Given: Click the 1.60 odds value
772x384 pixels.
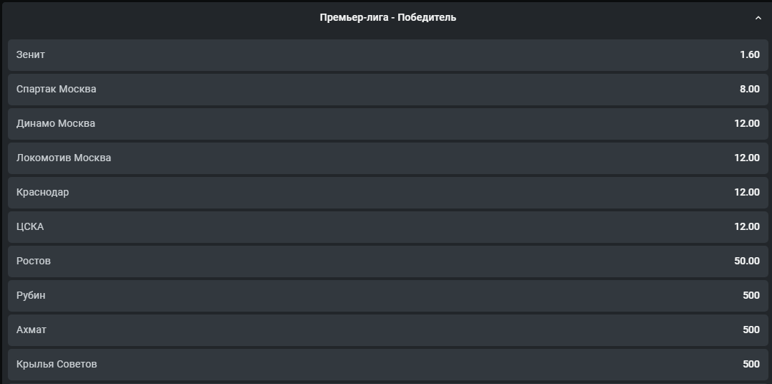Looking at the screenshot, I should pyautogui.click(x=749, y=54).
